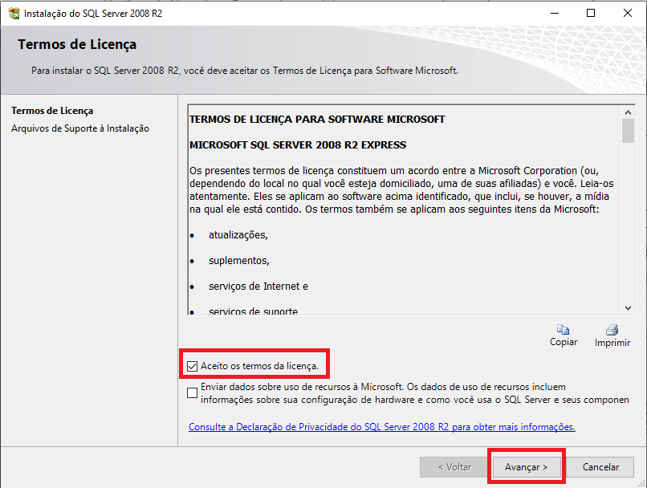
Task: Open the SQL Server 2008 R2 privacy statement link
Action: point(381,427)
